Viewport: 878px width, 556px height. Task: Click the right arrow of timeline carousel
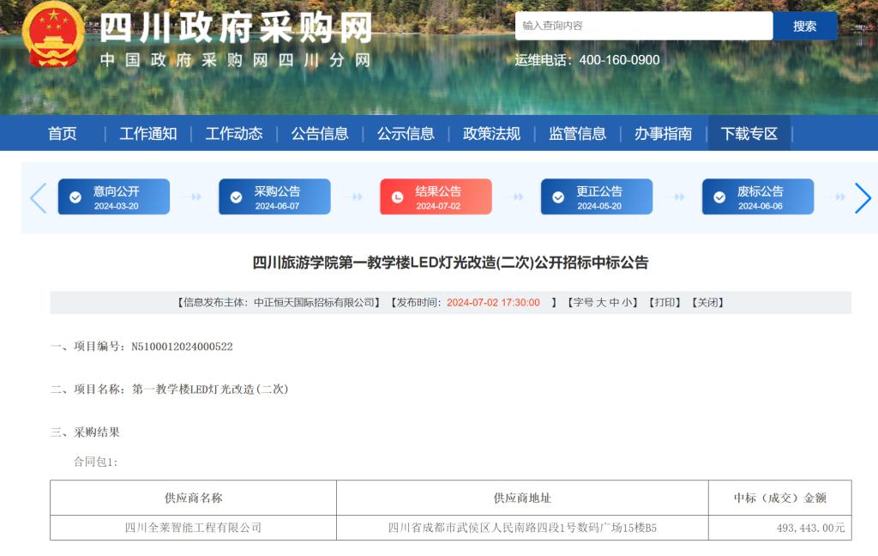point(863,197)
